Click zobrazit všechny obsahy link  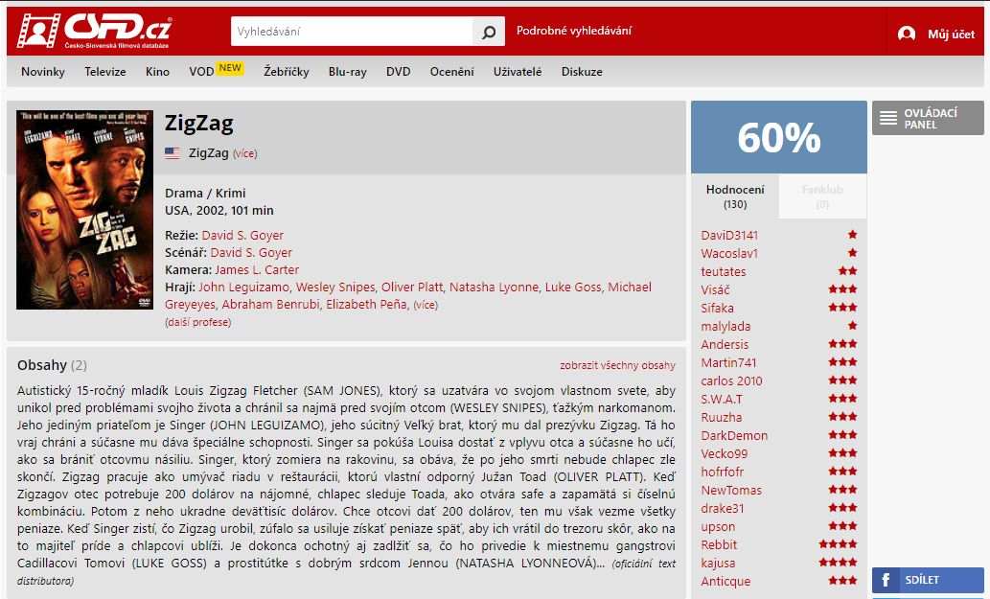(x=617, y=365)
